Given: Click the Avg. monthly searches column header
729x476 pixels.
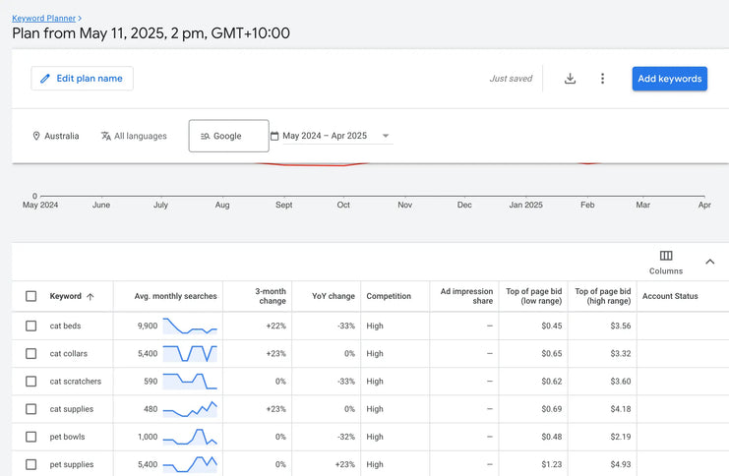Looking at the screenshot, I should point(174,296).
